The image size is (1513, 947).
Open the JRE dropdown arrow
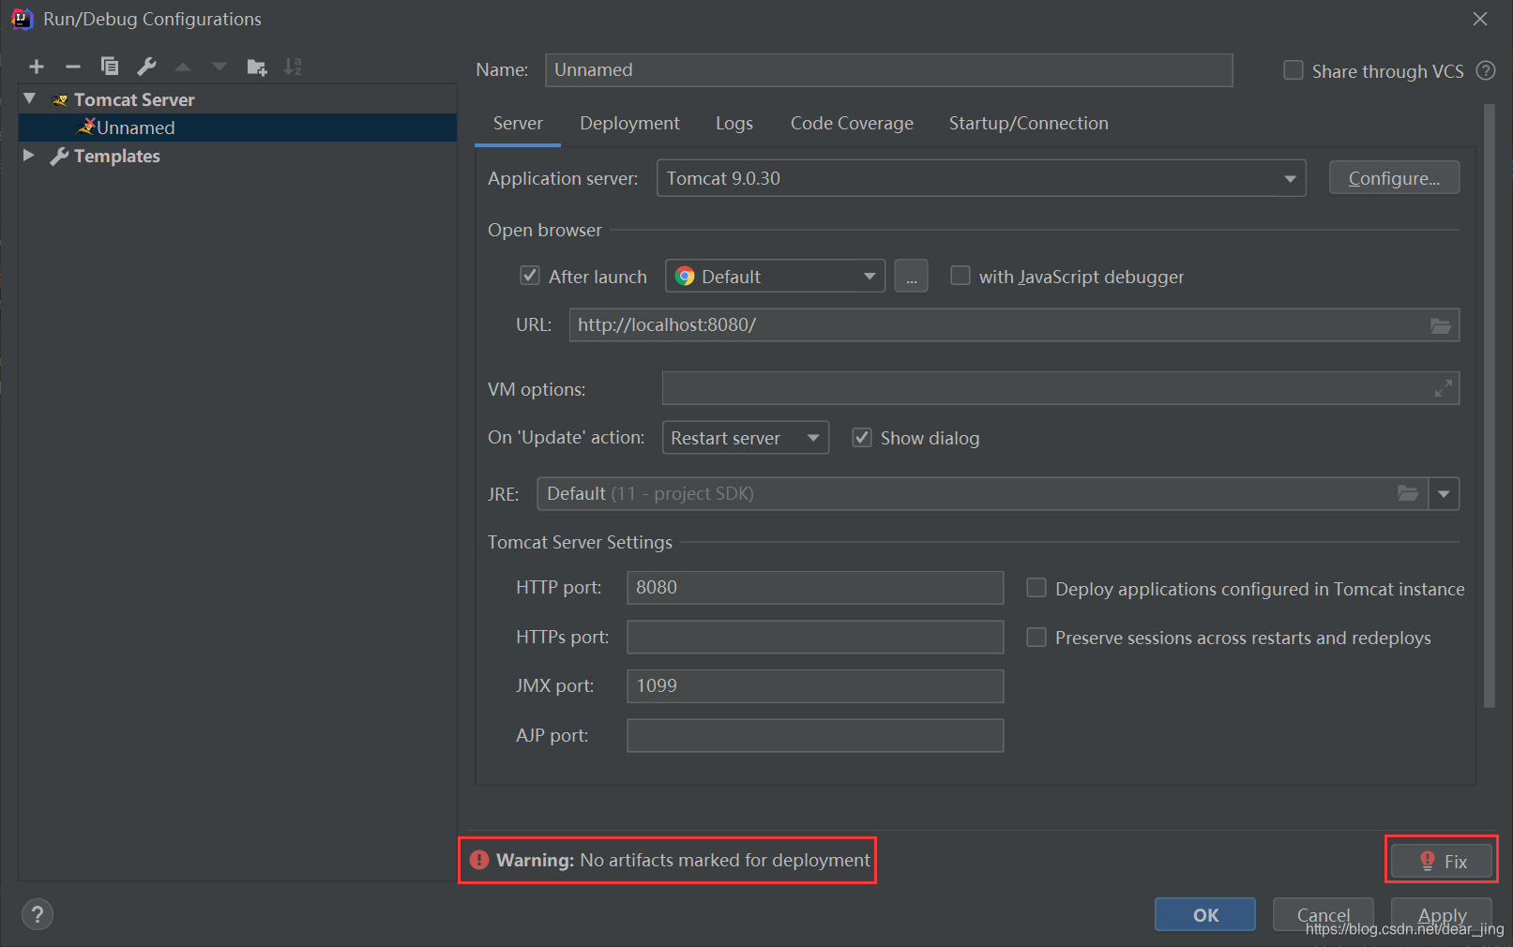click(x=1444, y=493)
